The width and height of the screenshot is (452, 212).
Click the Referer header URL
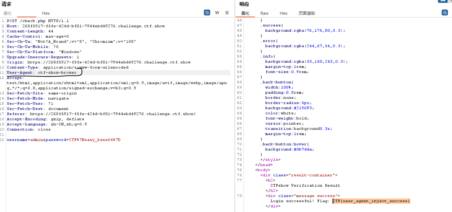click(112, 114)
